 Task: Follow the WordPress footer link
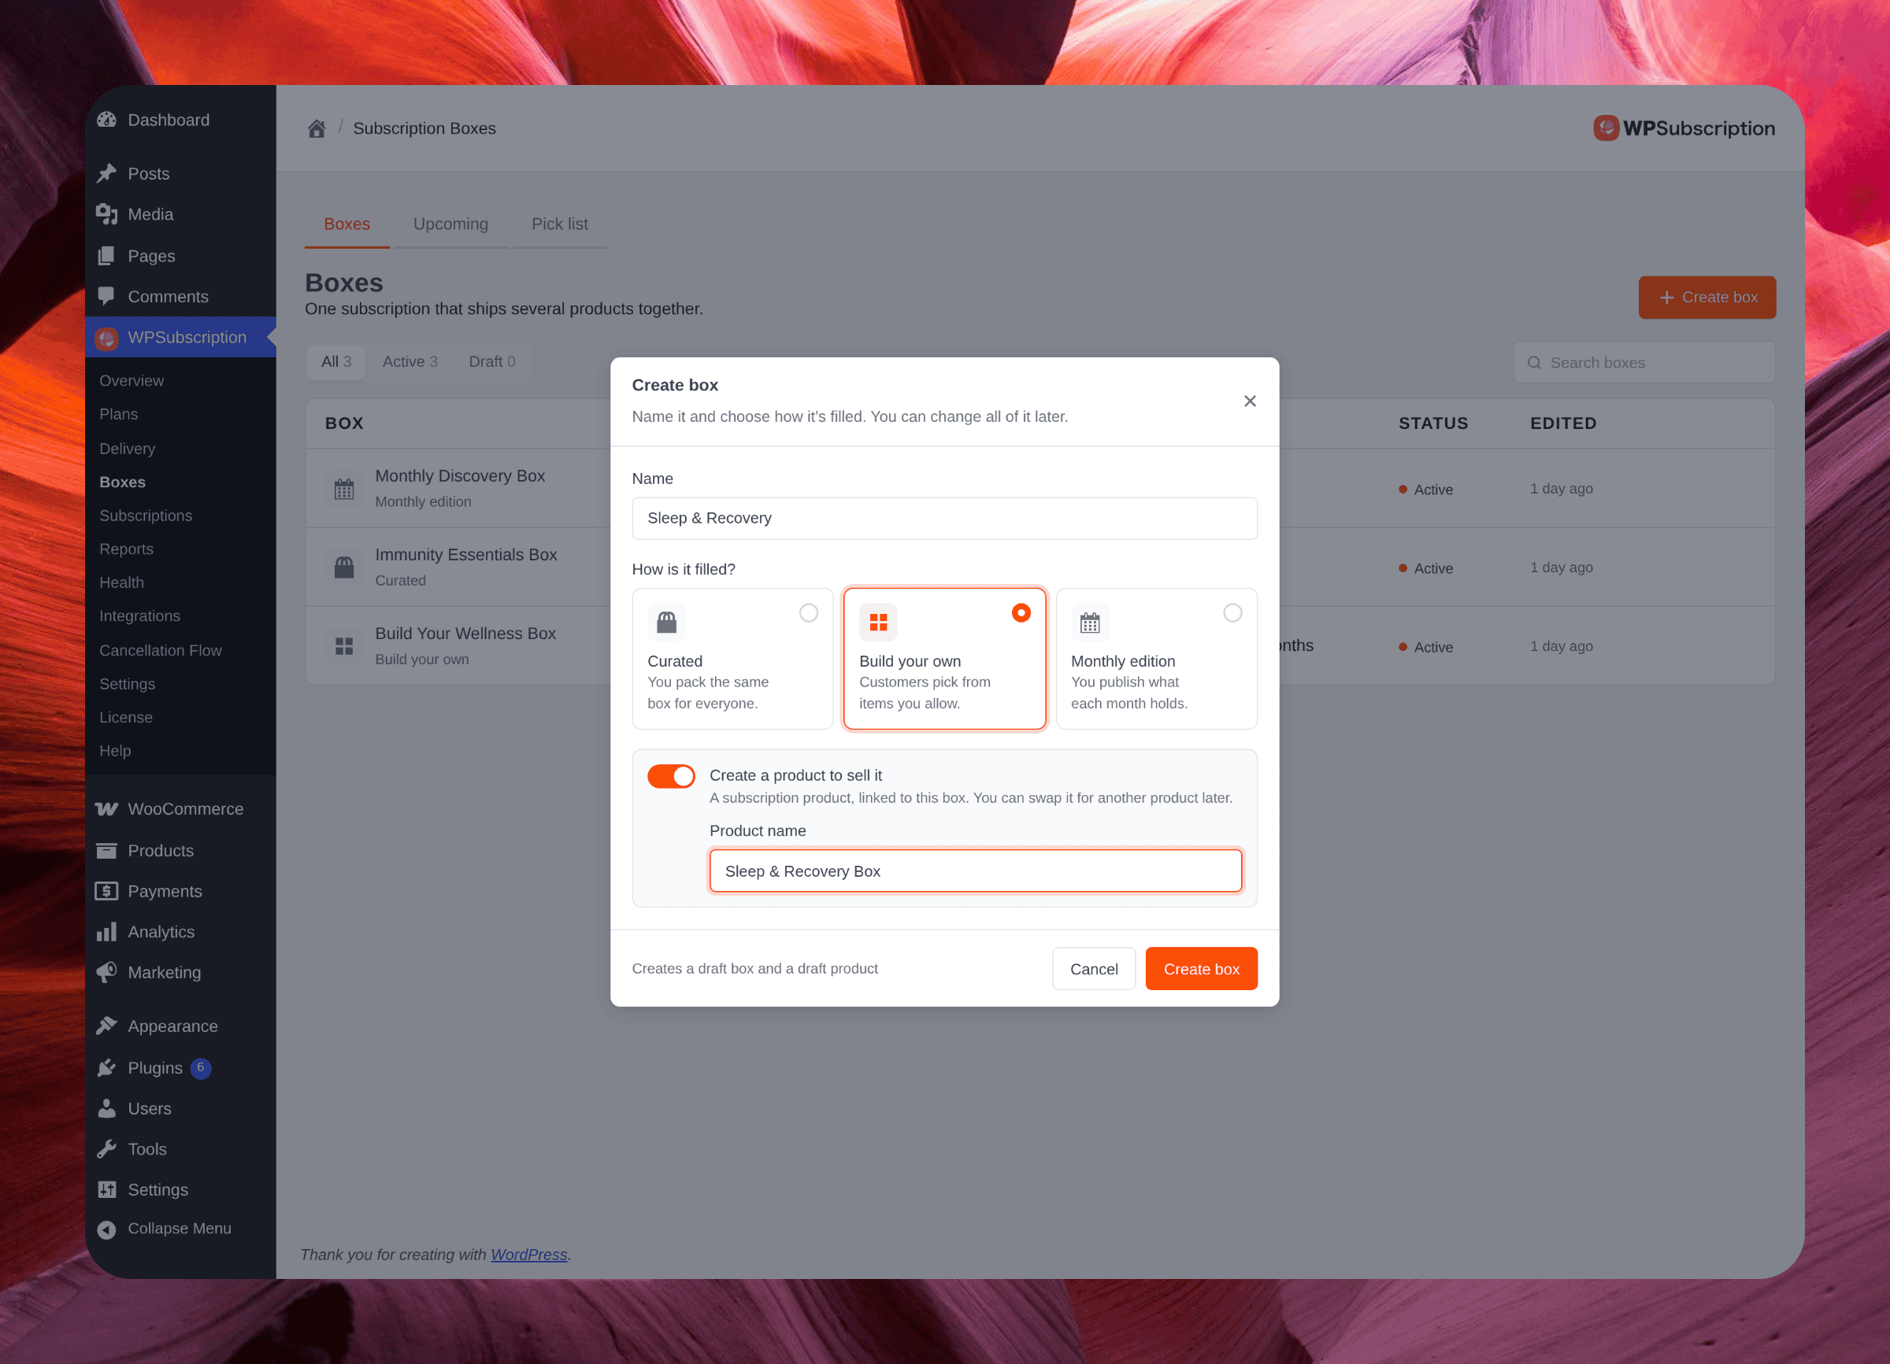click(529, 1255)
